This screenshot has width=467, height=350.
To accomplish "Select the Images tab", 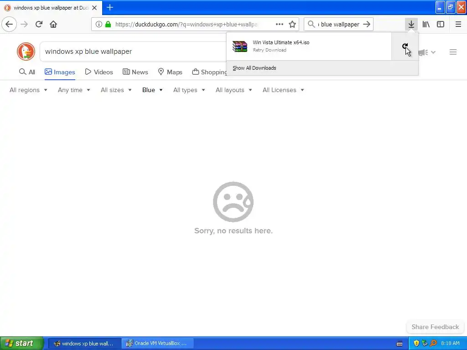I will click(60, 72).
